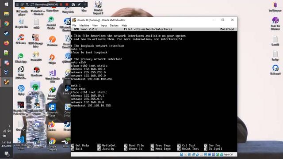Click the nano 'Exit' shortcut label
This screenshot has height=159, width=283.
click(79, 149)
